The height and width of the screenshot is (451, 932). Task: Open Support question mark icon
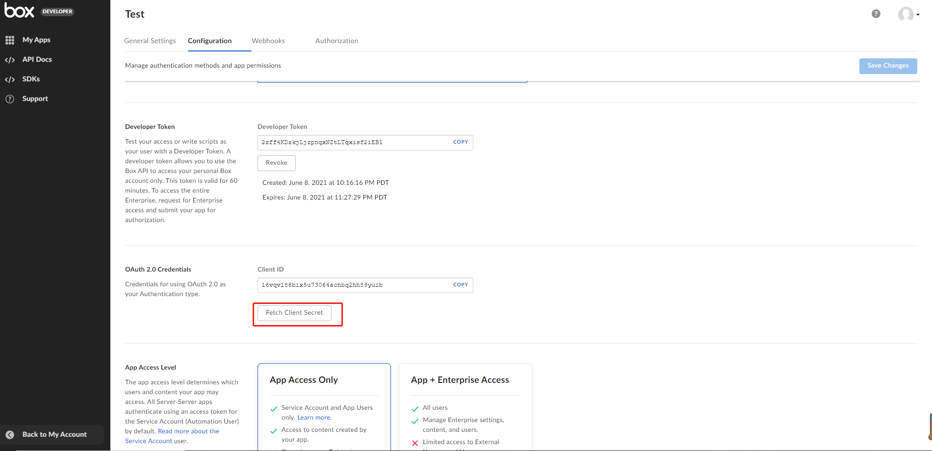[10, 99]
